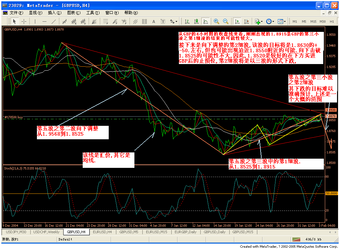Open the 图表(C) menu
This screenshot has height=249, width=340.
[74, 13]
